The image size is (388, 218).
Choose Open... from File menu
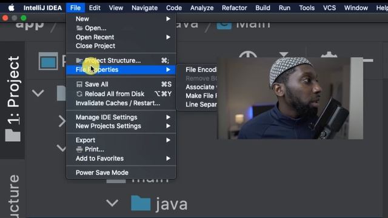point(121,28)
